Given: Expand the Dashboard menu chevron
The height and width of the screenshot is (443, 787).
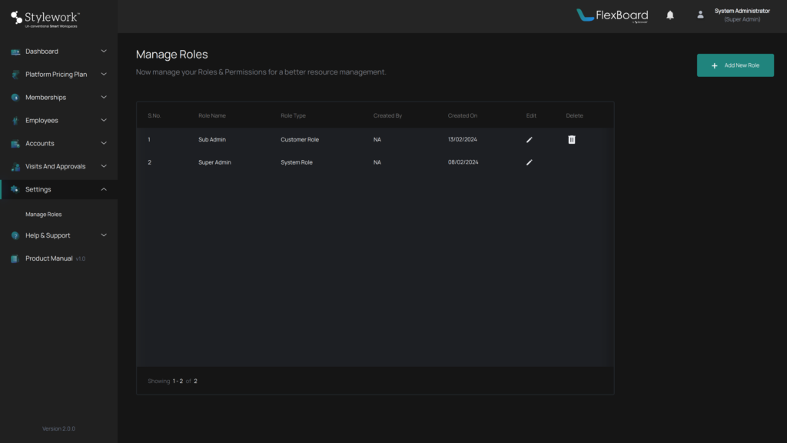Looking at the screenshot, I should (x=104, y=52).
